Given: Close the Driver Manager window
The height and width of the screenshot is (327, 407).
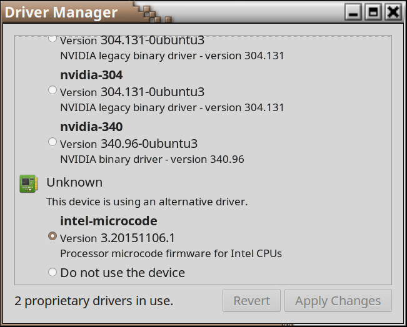Looking at the screenshot, I should pos(393,12).
